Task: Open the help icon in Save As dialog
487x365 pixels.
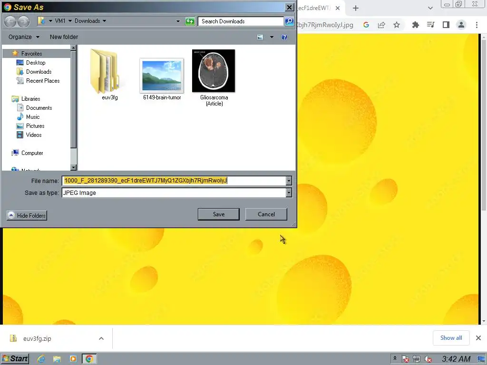Action: (284, 37)
